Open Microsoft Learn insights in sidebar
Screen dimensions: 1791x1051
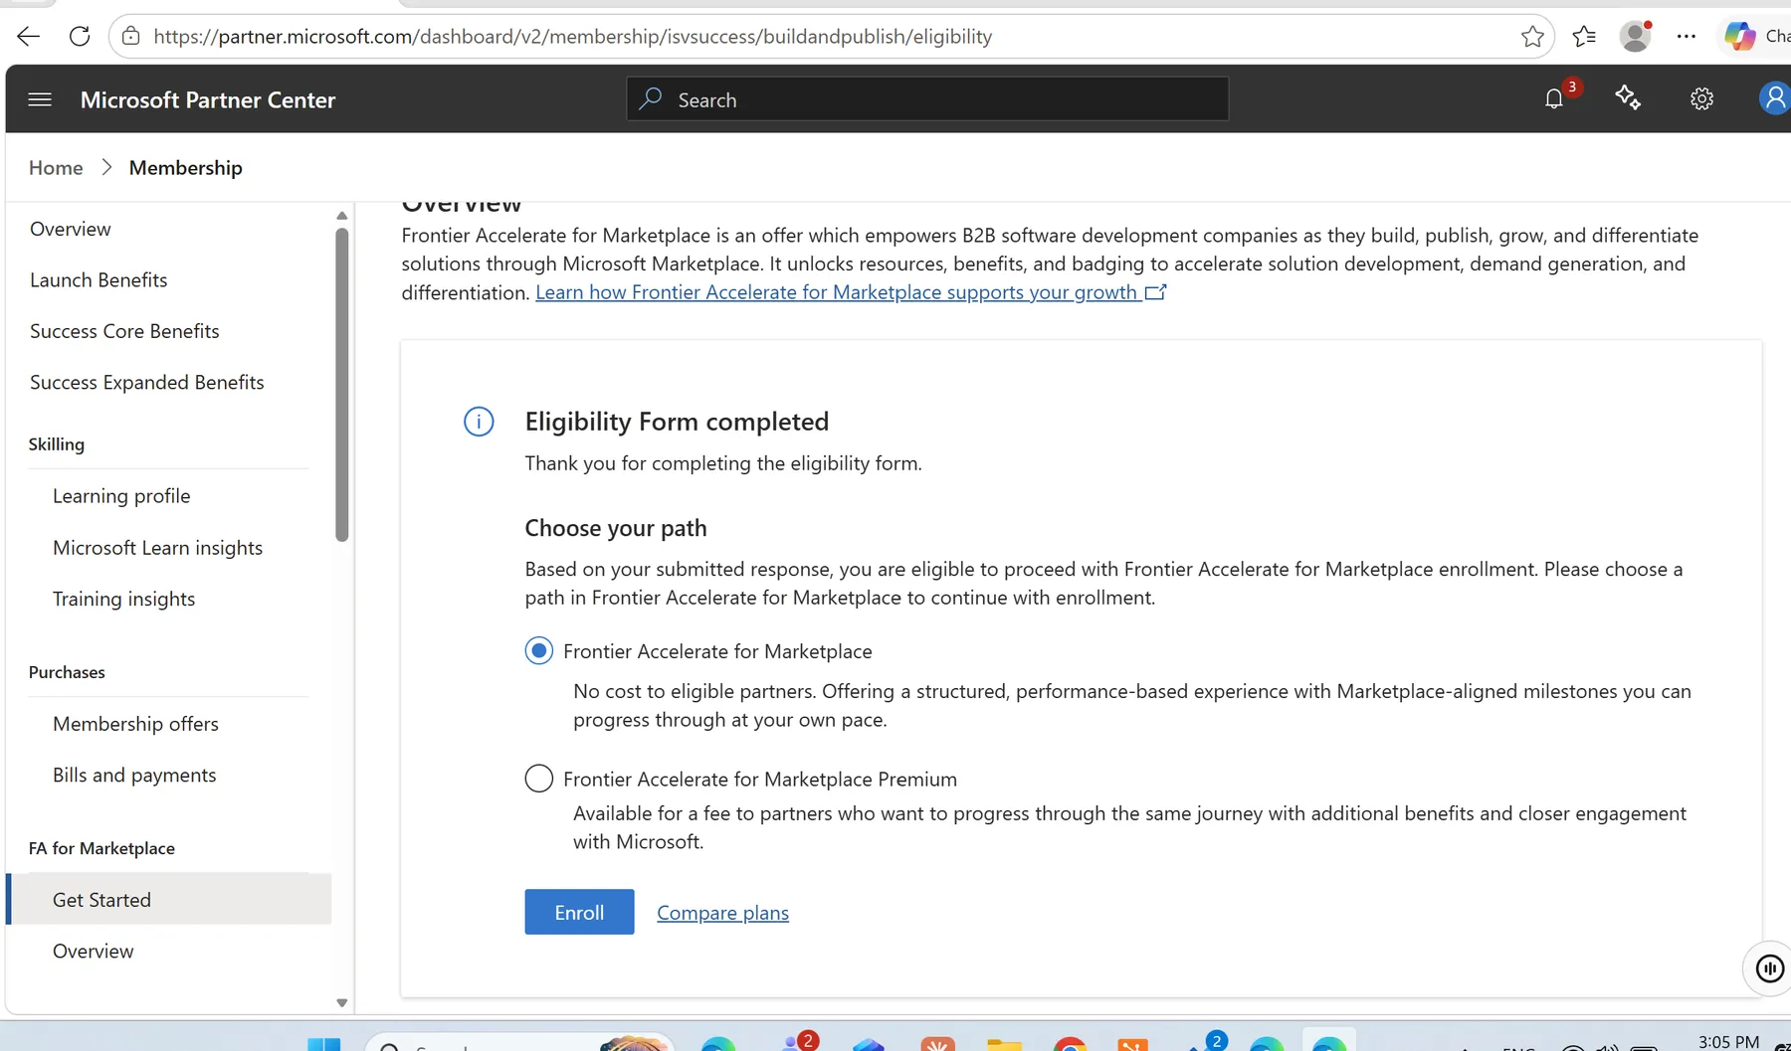point(157,548)
